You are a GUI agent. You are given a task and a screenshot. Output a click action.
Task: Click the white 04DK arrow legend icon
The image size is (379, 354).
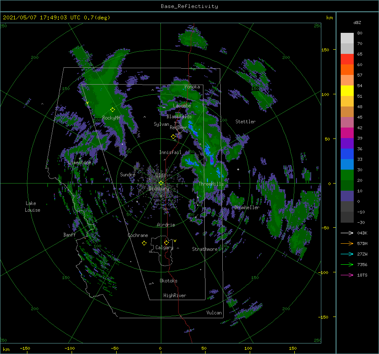[347, 233]
